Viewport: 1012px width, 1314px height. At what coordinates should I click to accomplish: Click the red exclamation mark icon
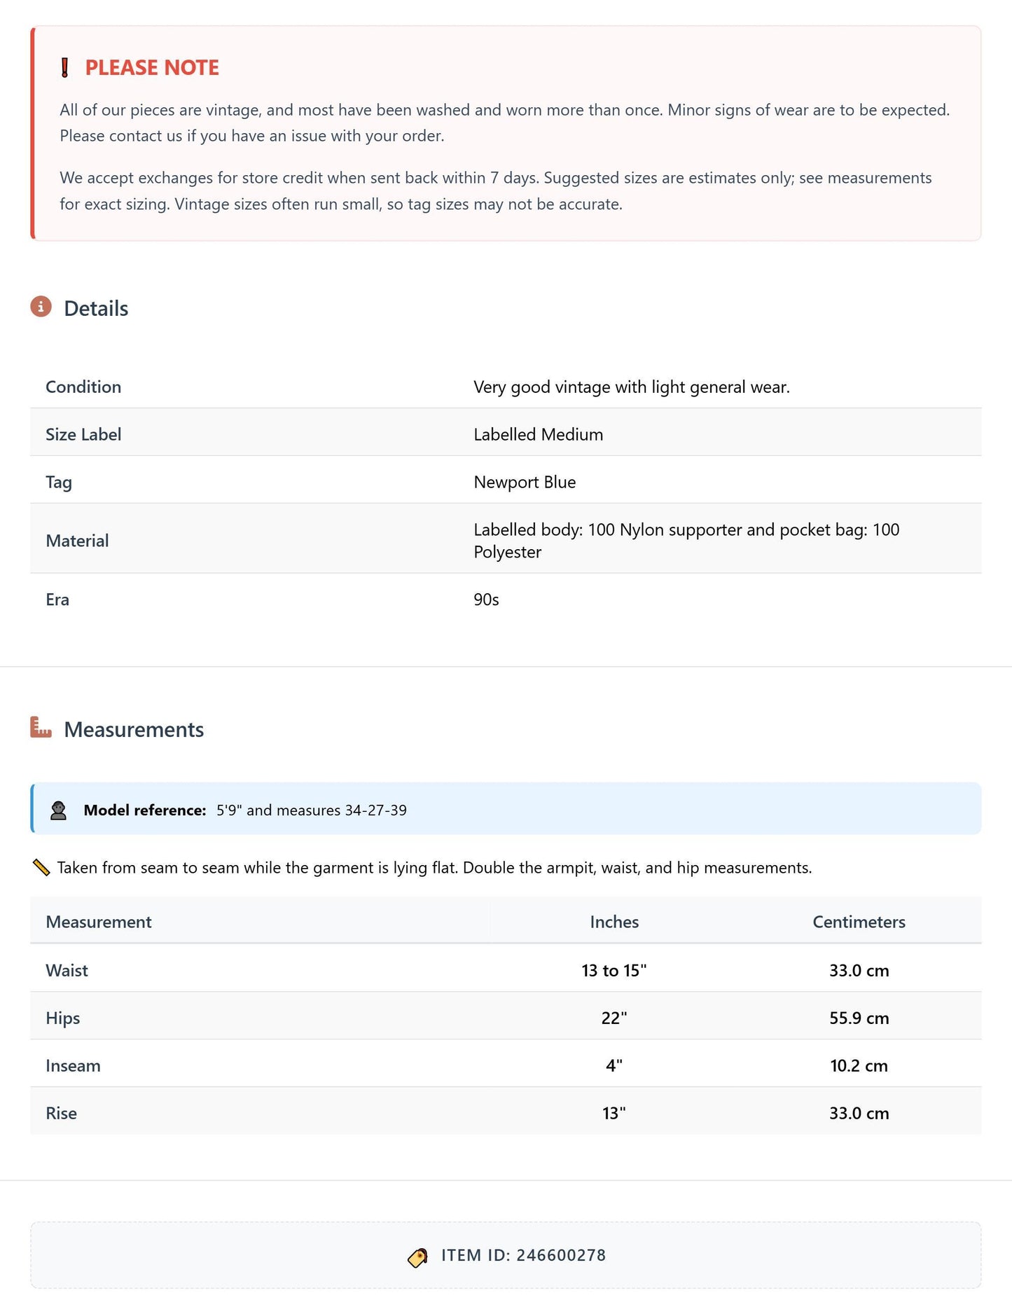click(x=65, y=68)
